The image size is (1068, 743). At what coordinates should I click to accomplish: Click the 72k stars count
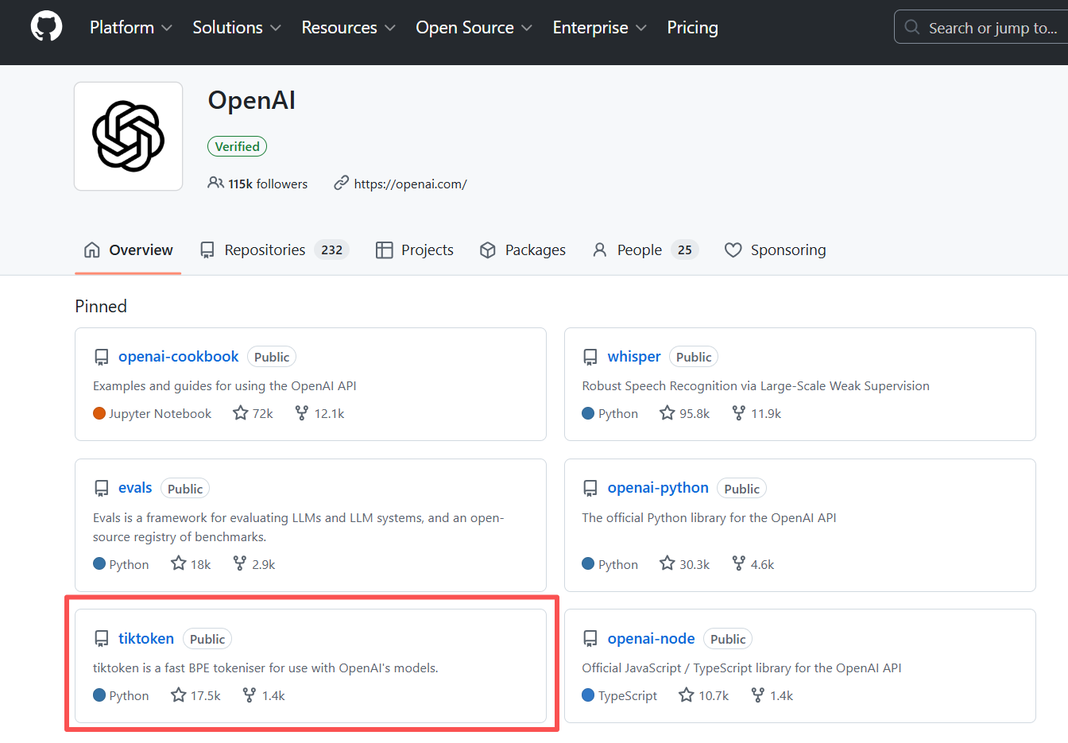point(263,413)
